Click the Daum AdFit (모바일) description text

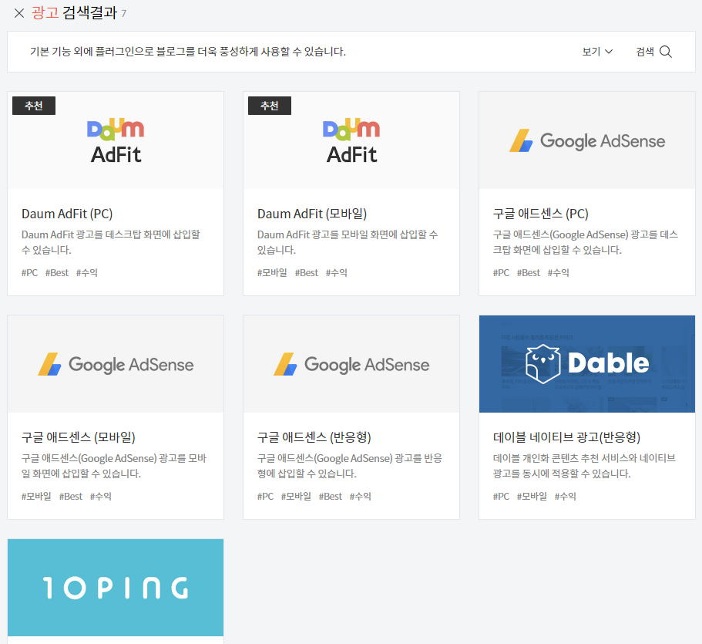[348, 242]
